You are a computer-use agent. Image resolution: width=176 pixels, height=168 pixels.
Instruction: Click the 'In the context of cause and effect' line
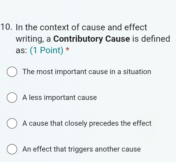[x=81, y=27]
